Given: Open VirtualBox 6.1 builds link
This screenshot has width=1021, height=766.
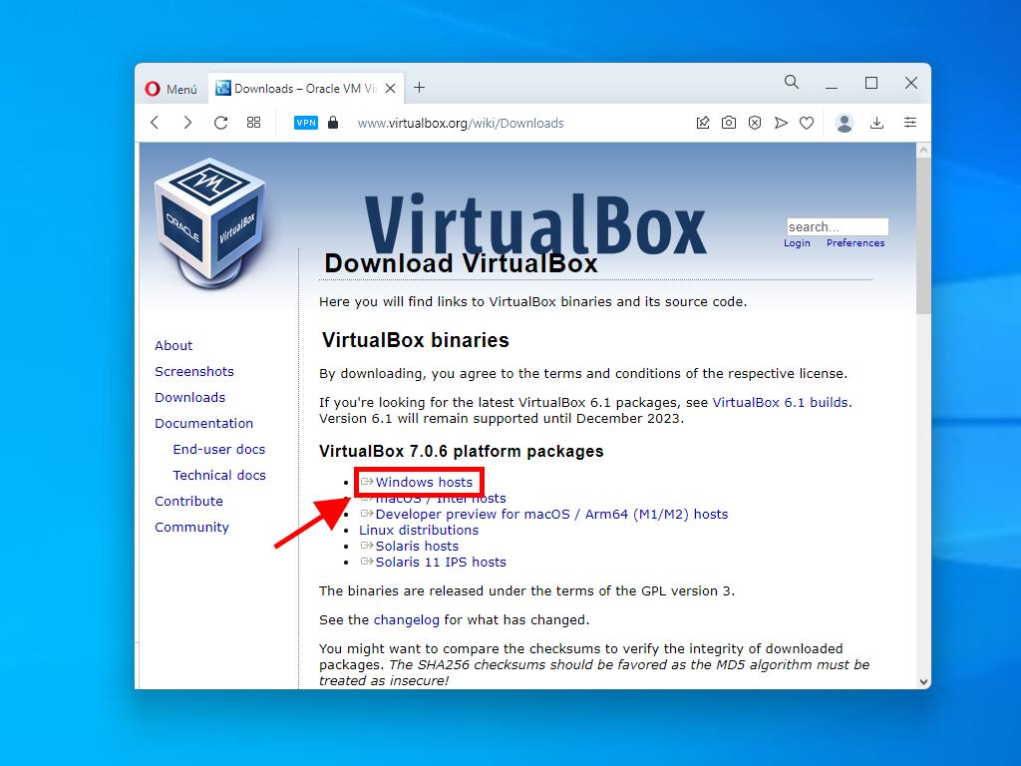Looking at the screenshot, I should [x=781, y=402].
